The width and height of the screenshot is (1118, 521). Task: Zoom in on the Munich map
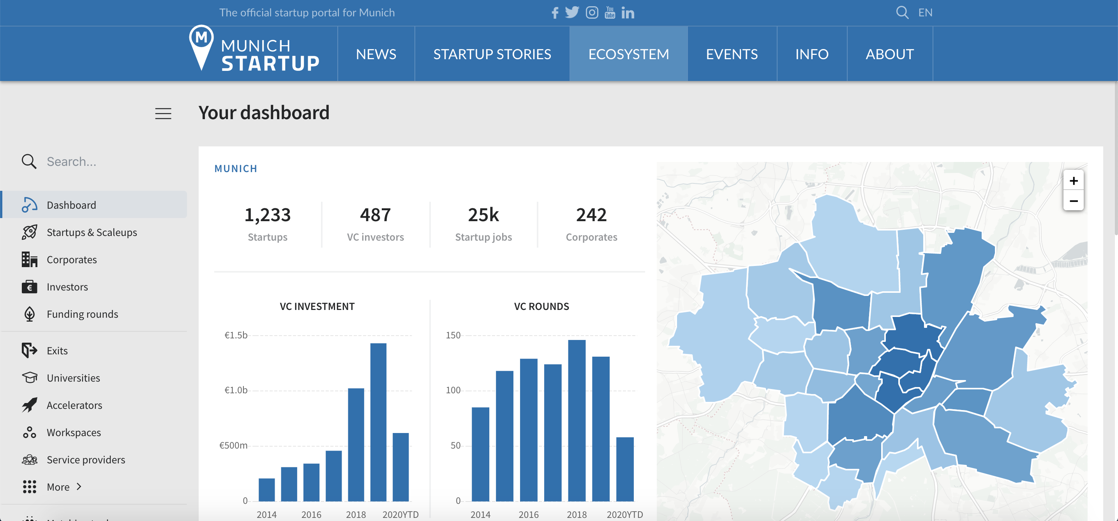pos(1073,180)
